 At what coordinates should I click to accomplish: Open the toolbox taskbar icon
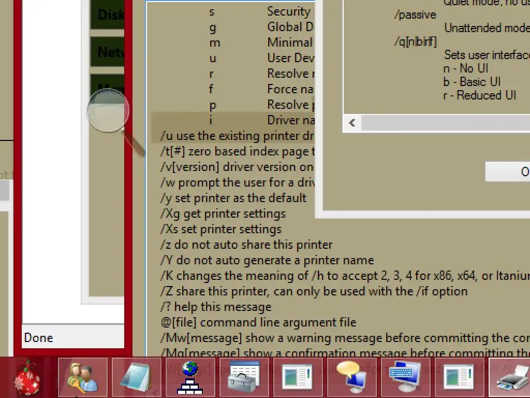tap(244, 378)
